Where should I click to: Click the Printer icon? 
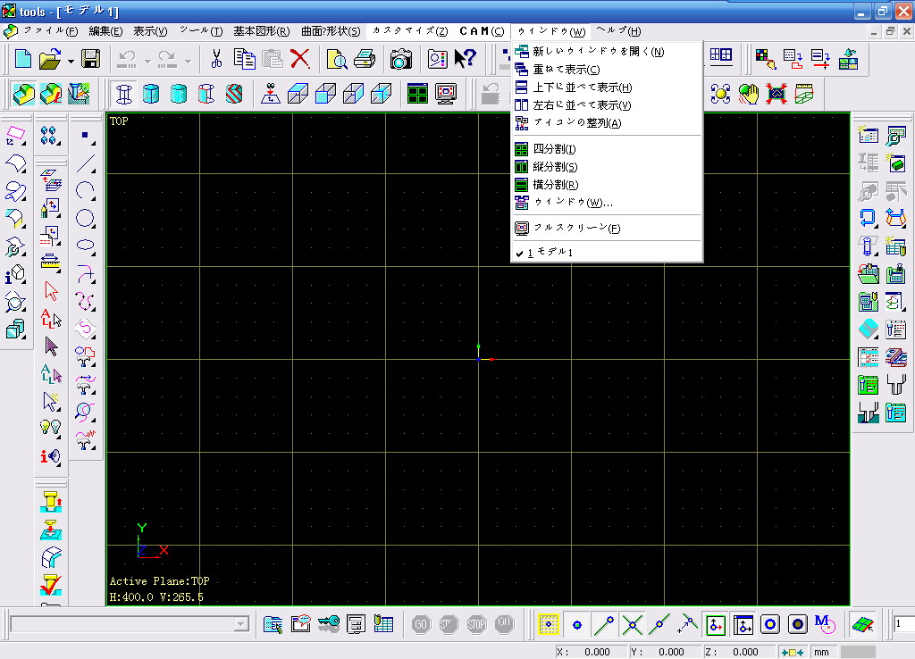(365, 59)
